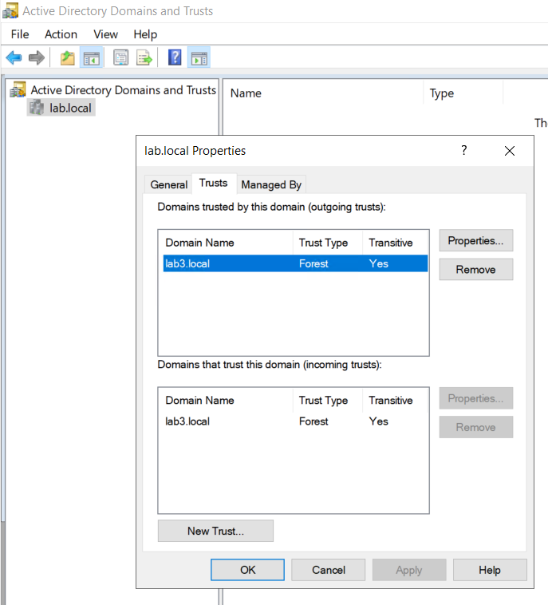Image resolution: width=548 pixels, height=605 pixels.
Task: Cancel the lab.local Properties dialog
Action: (328, 570)
